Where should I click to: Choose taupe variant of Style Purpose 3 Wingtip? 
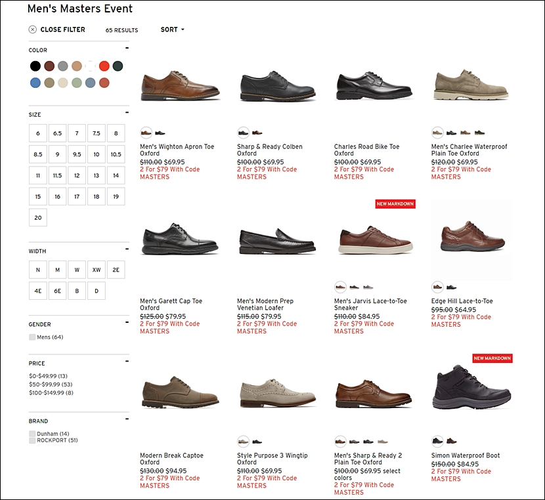coord(244,442)
